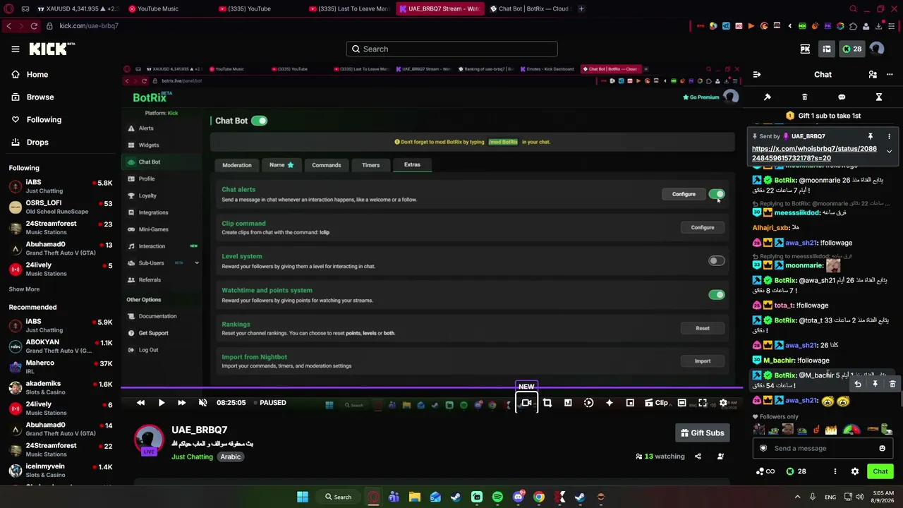Expand Sub-Users in BotRix sidebar
The width and height of the screenshot is (903, 508).
(197, 263)
